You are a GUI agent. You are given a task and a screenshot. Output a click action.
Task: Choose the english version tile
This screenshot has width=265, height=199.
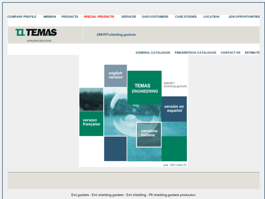coord(116,76)
